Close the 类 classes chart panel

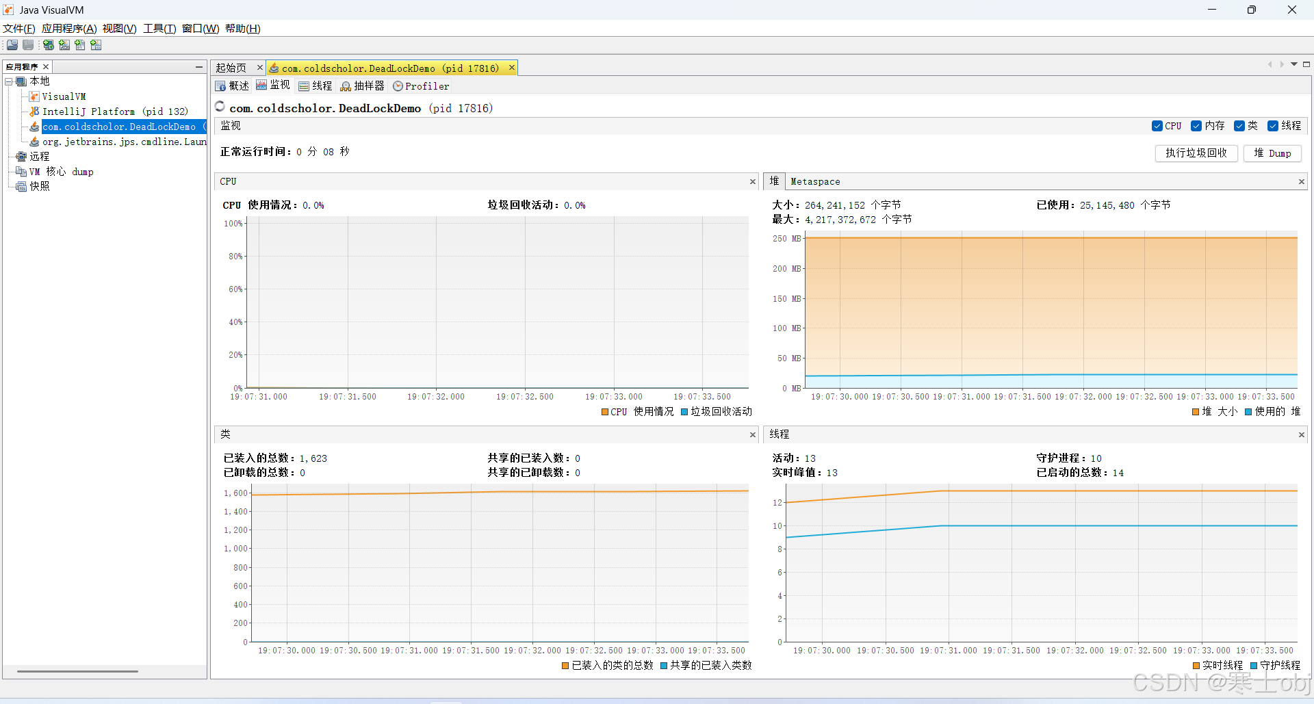tap(753, 435)
